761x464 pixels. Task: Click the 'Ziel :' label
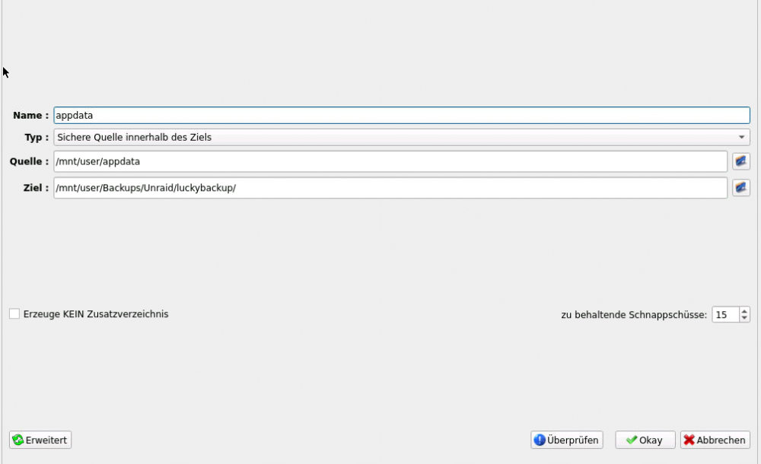tap(36, 188)
